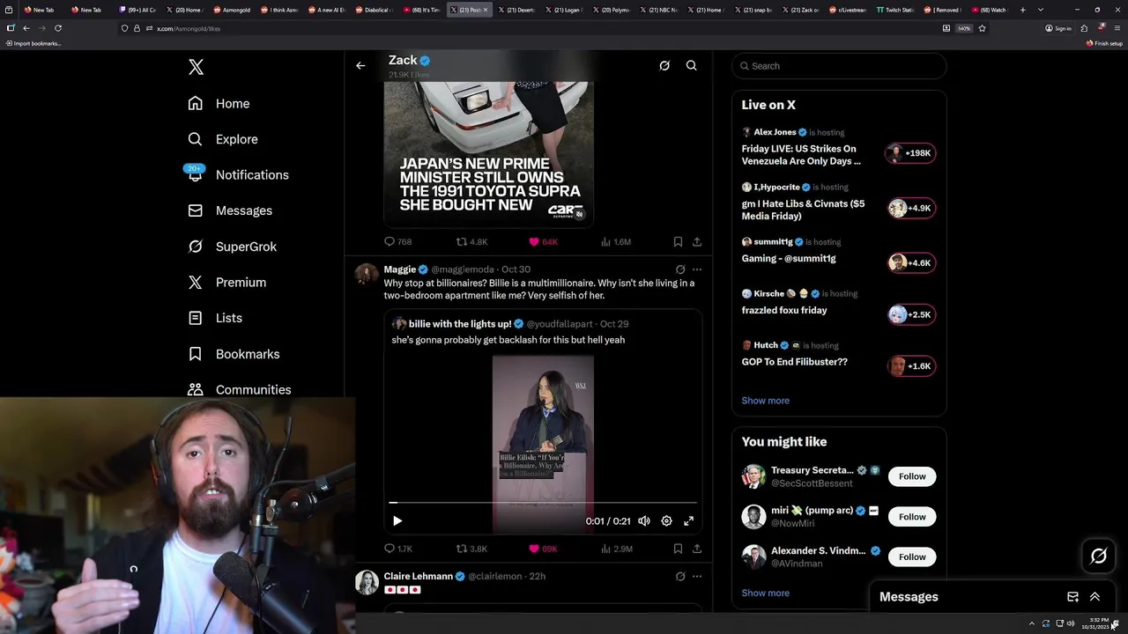The width and height of the screenshot is (1128, 634).
Task: Open Messages from the sidebar
Action: pos(230,211)
